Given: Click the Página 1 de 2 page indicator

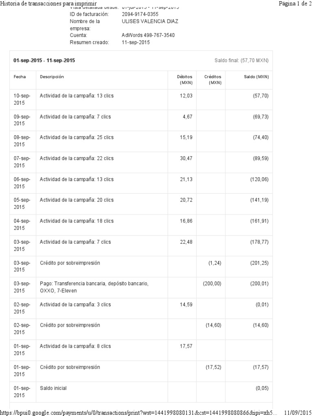Looking at the screenshot, I should (295, 4).
